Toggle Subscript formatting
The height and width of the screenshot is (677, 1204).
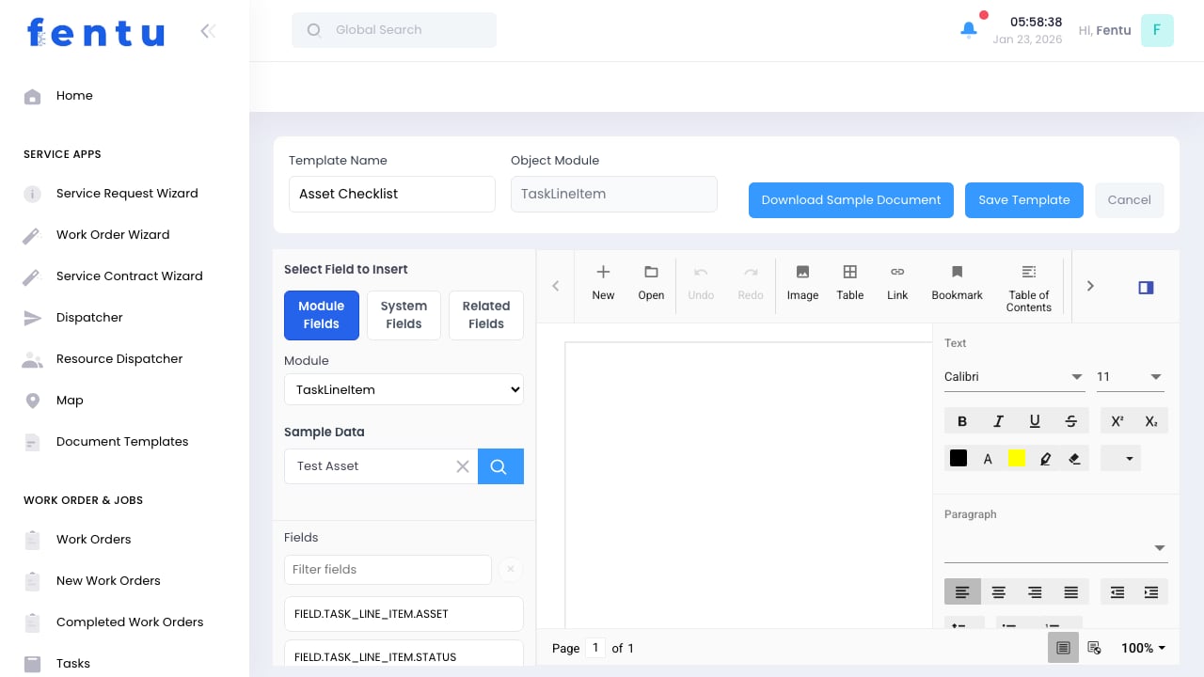coord(1151,421)
